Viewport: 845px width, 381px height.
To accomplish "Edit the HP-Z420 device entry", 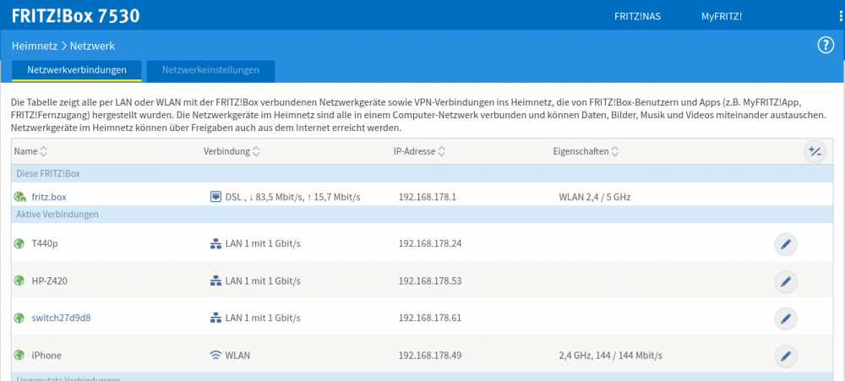I will (x=786, y=281).
